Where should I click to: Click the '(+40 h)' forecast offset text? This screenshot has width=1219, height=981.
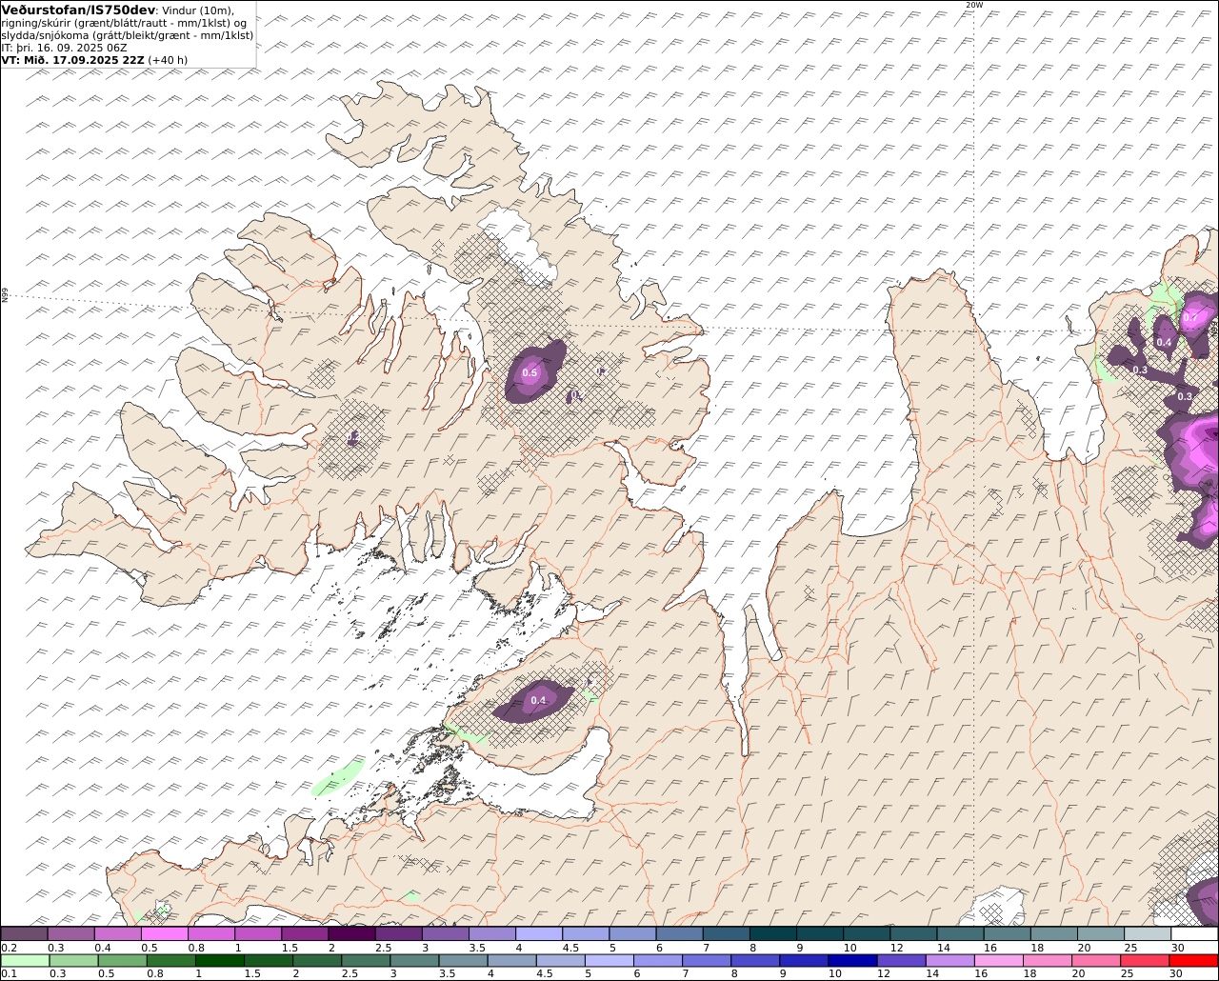click(168, 60)
